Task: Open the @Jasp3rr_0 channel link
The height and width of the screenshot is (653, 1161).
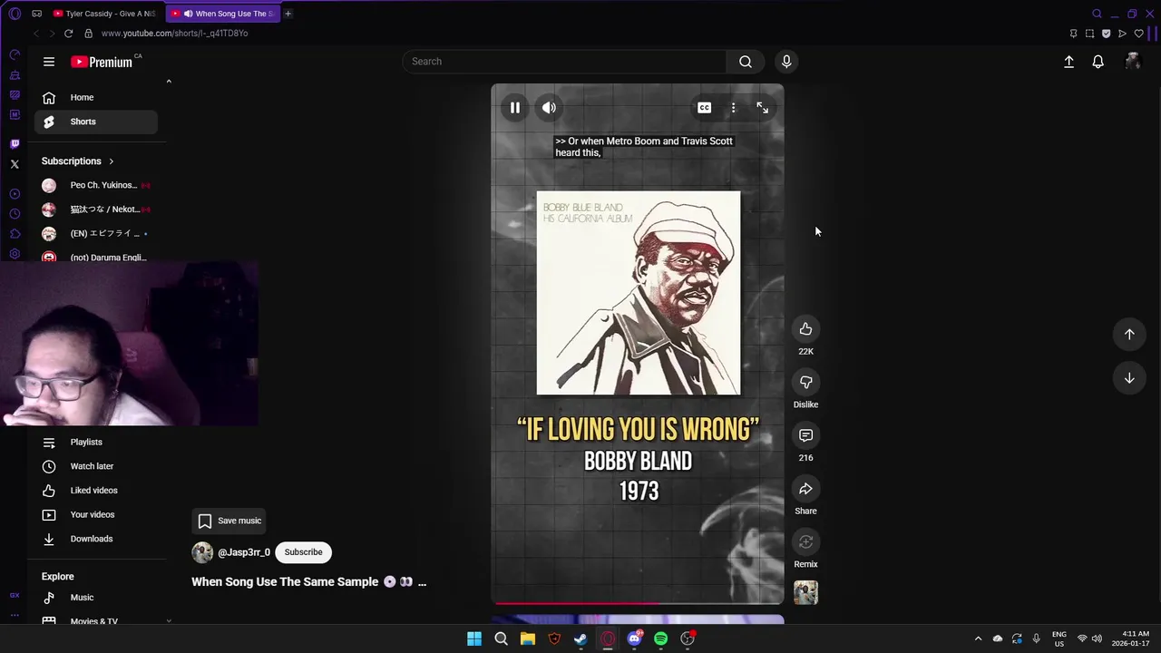Action: (x=244, y=552)
